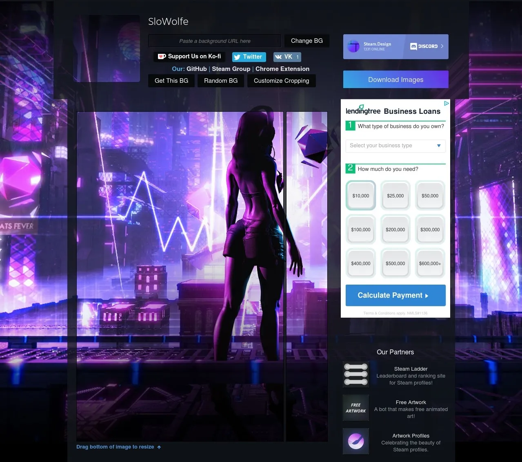Join the Steam.Design Discord banner
The image size is (522, 462).
click(x=396, y=46)
